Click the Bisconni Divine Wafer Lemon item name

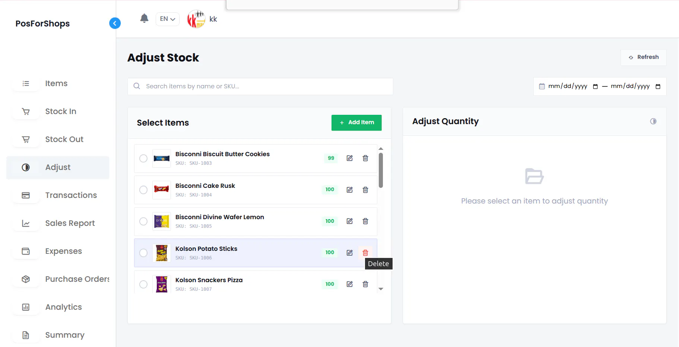[220, 217]
